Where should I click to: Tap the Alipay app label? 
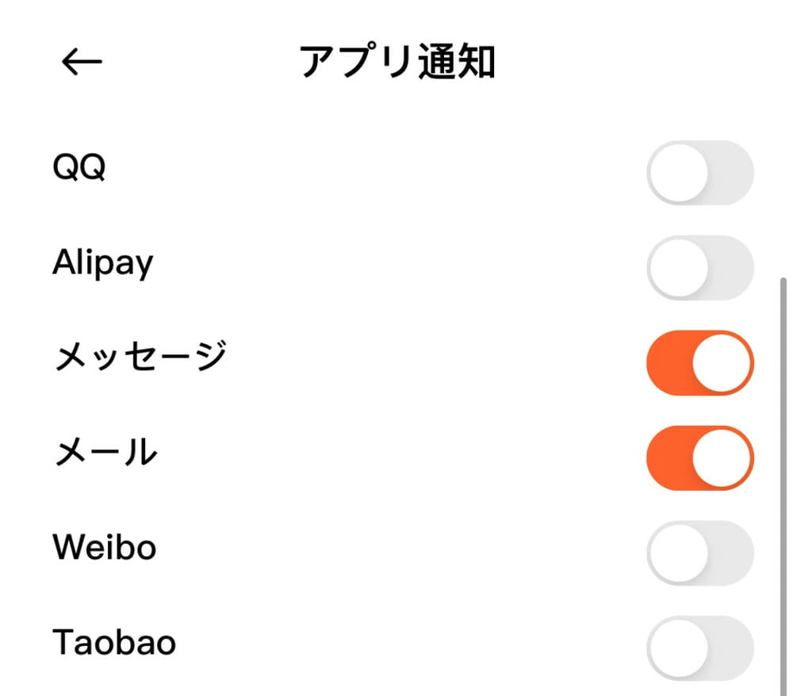[x=102, y=263]
